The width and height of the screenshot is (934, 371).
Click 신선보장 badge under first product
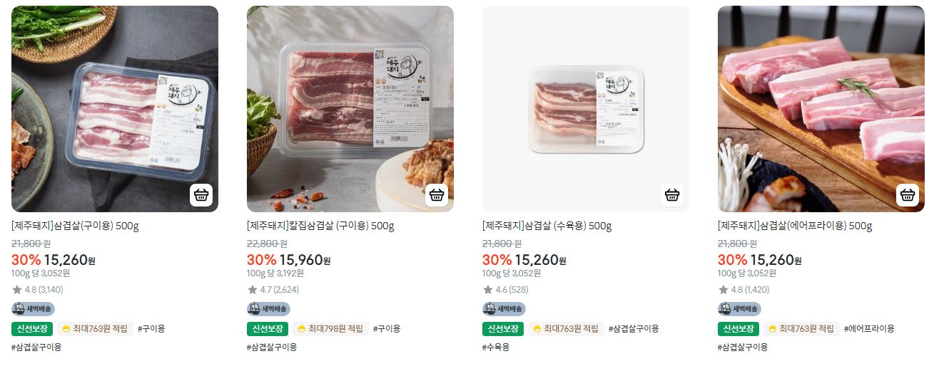[32, 329]
